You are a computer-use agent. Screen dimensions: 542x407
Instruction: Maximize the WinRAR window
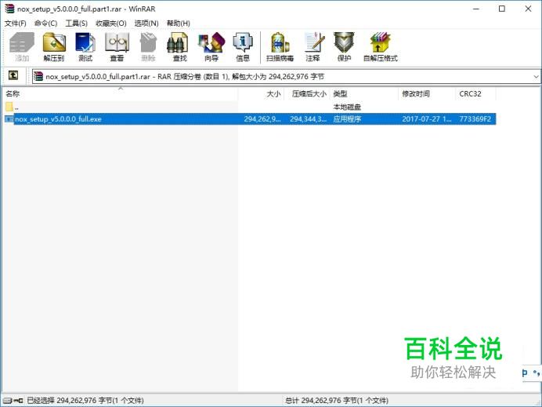(502, 9)
